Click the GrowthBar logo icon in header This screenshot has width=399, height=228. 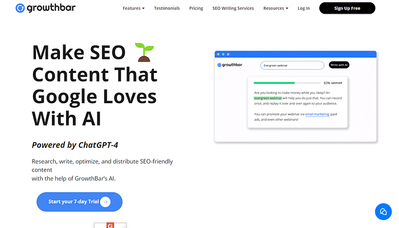(20, 8)
